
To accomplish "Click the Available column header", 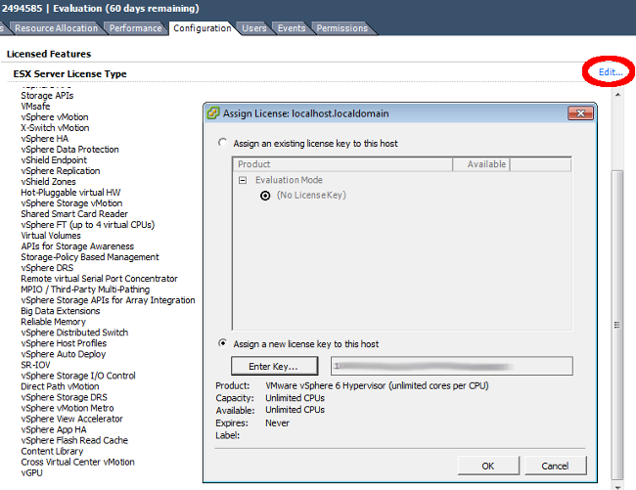I will click(x=486, y=164).
